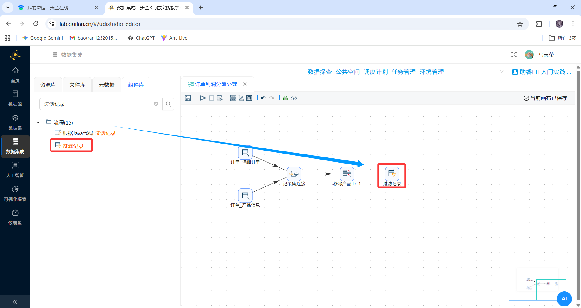
Task: Bookmark this page with the star
Action: point(520,24)
